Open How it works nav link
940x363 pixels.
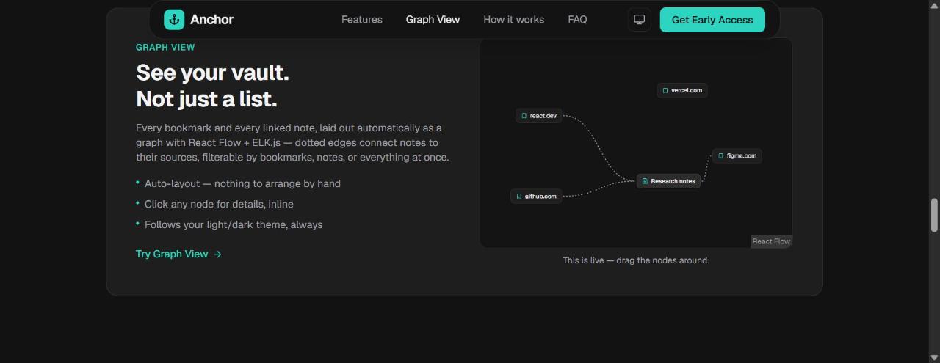click(514, 20)
